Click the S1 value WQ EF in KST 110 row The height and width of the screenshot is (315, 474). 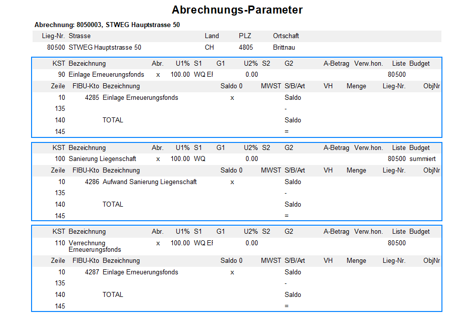coord(203,243)
